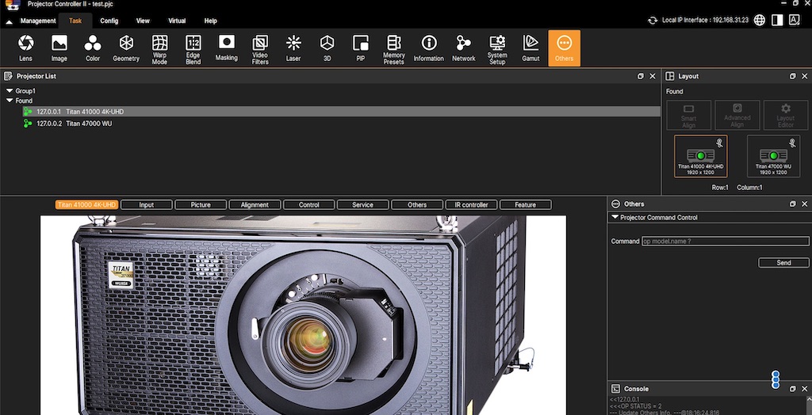Viewport: 812px width, 415px height.
Task: Open the Laser tool
Action: [x=293, y=48]
